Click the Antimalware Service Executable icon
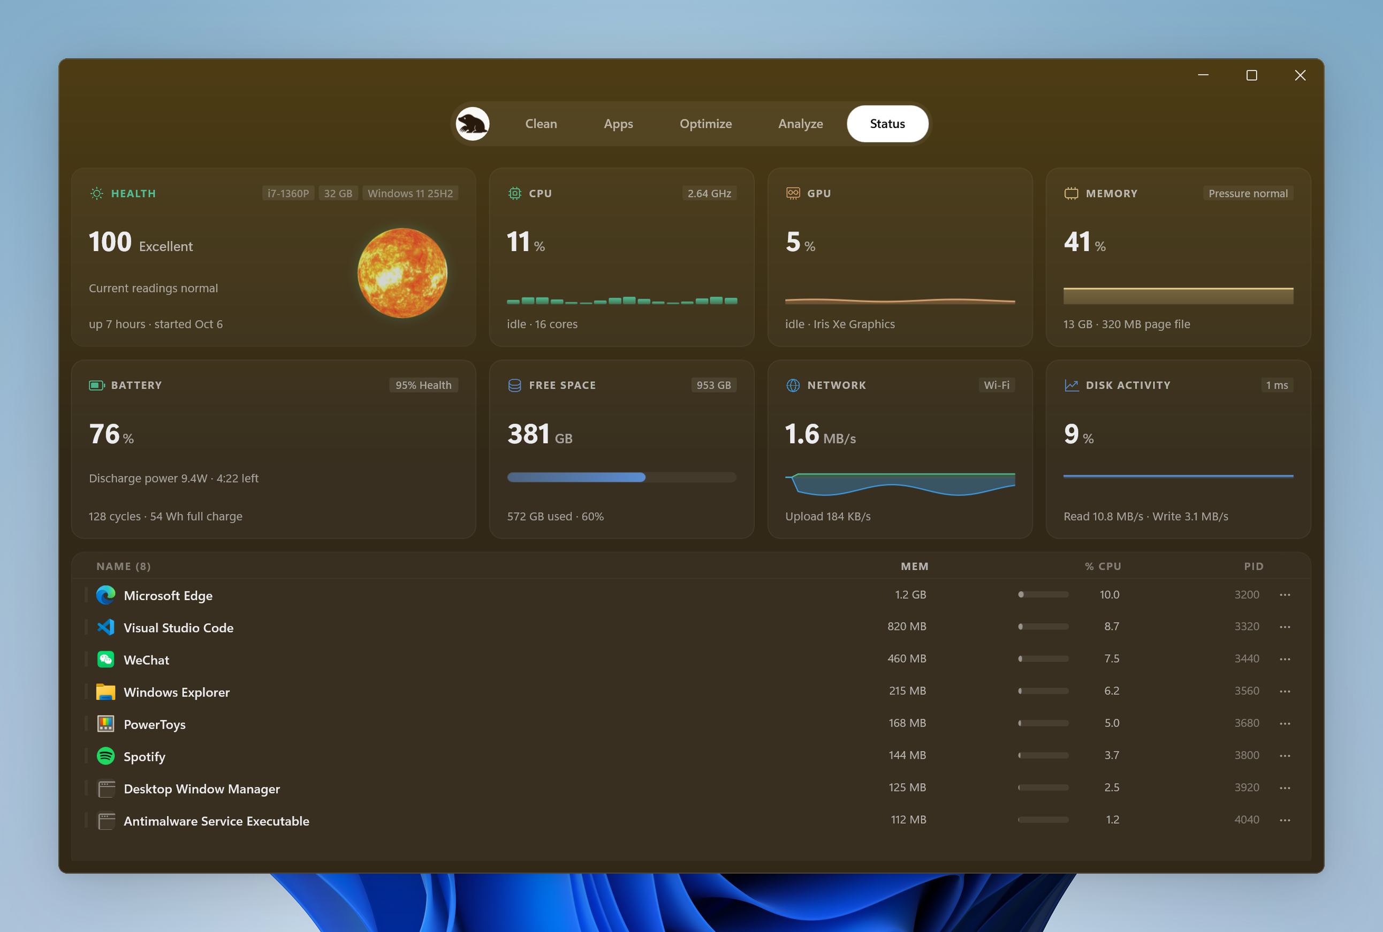This screenshot has height=932, width=1383. point(107,820)
